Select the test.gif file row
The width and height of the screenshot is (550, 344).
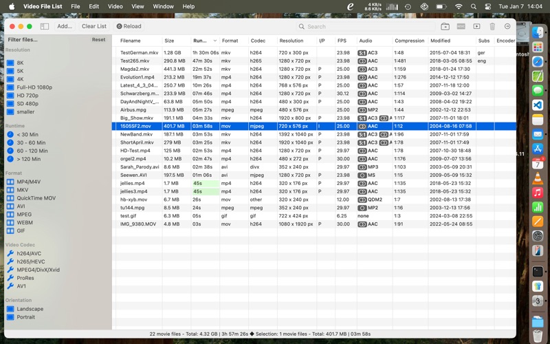pyautogui.click(x=314, y=216)
